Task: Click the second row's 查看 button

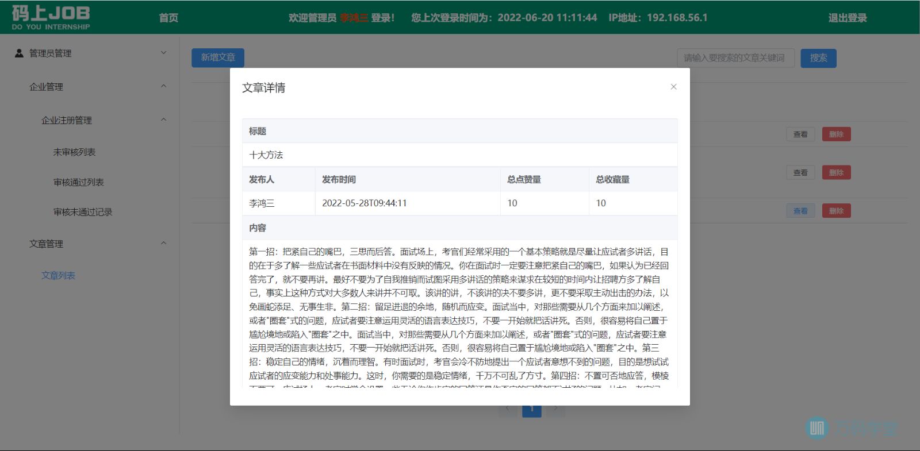Action: tap(800, 172)
